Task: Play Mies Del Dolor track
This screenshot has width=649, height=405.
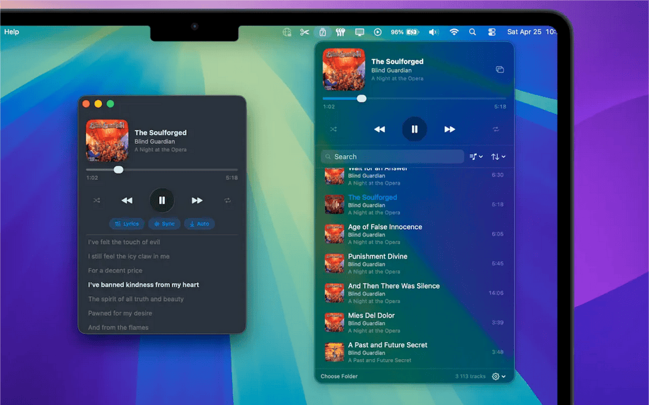Action: (414, 323)
